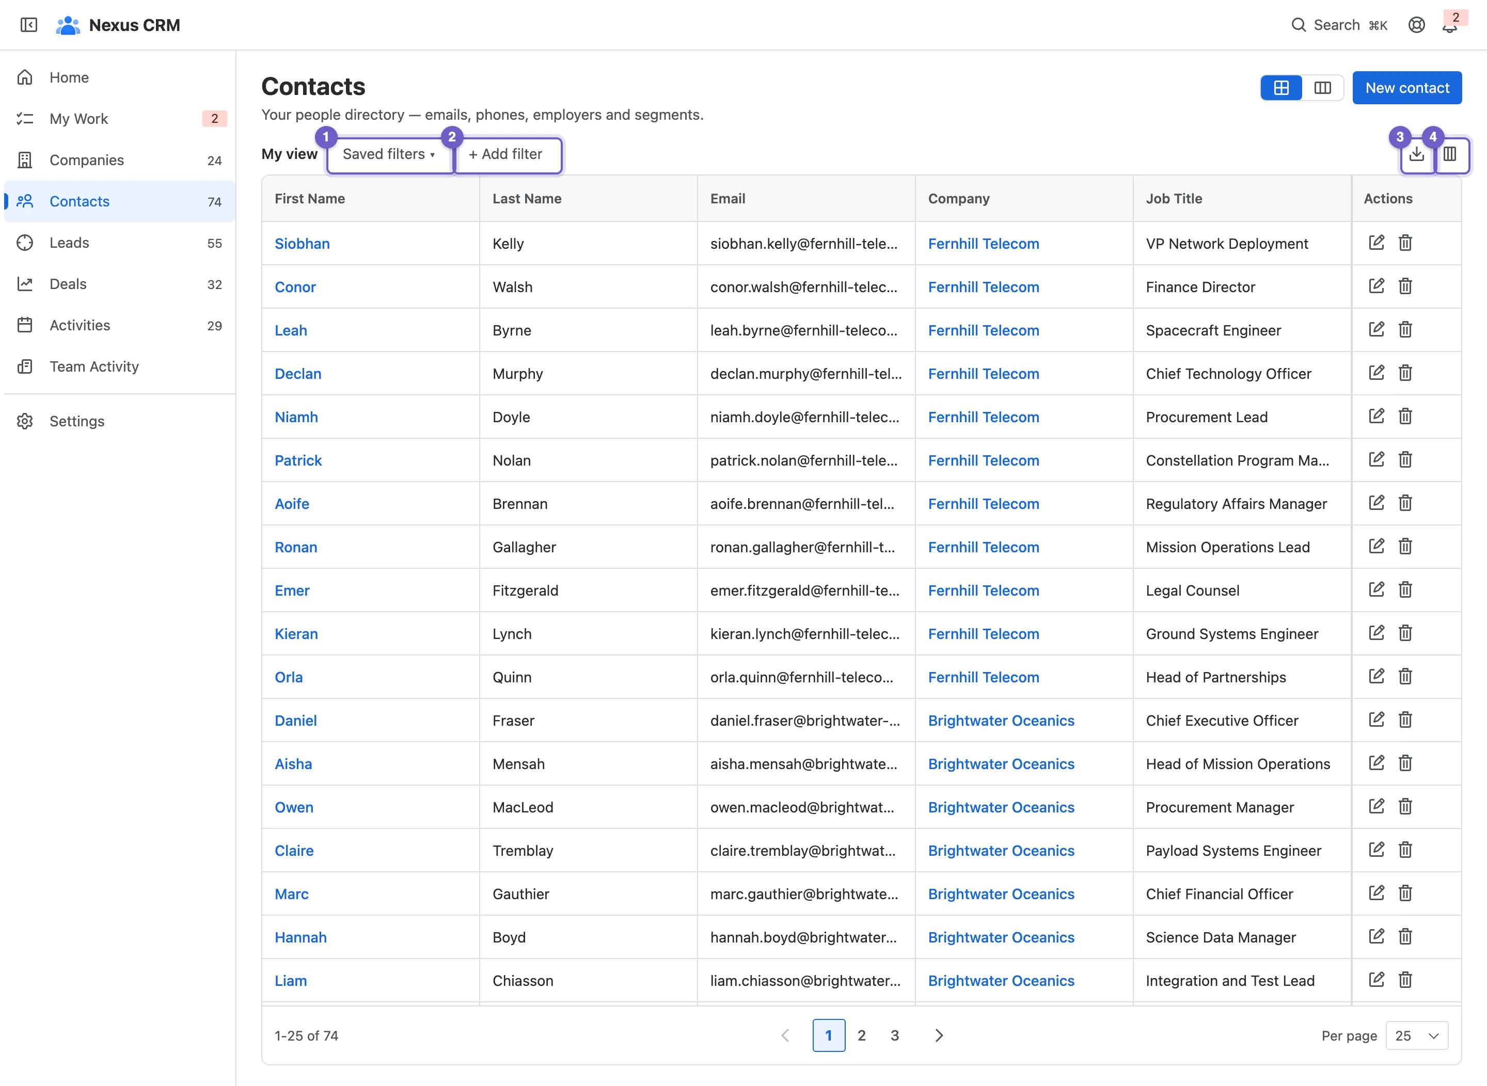This screenshot has height=1086, width=1487.
Task: Delete the Aisha Mensah contact
Action: [x=1405, y=763]
